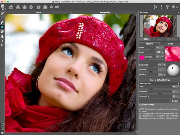Viewport: 180px width, 135px height.
Task: Click the Undo left arrow
Action: pos(51,7)
